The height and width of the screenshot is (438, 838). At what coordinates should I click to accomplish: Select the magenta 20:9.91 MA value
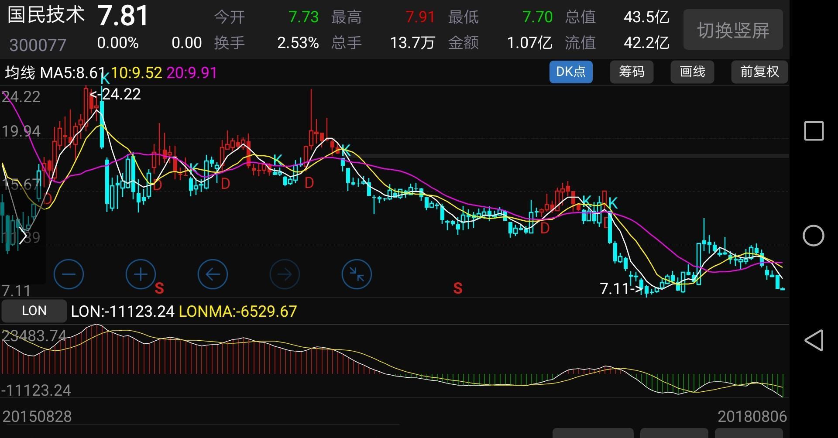[192, 72]
